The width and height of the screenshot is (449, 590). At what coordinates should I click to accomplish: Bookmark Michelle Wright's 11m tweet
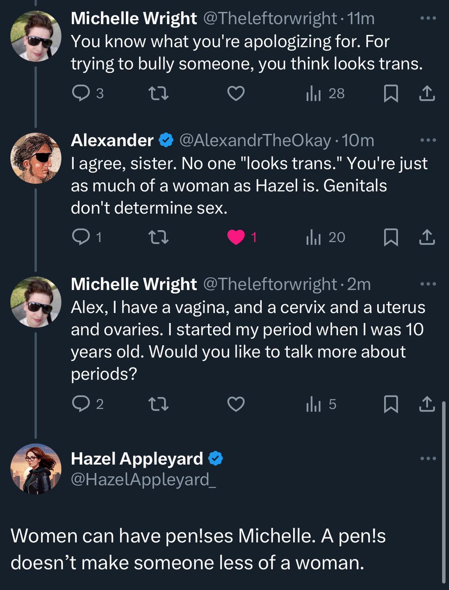point(390,93)
